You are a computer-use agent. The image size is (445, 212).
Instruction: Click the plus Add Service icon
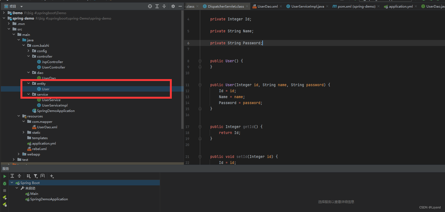coord(52,176)
